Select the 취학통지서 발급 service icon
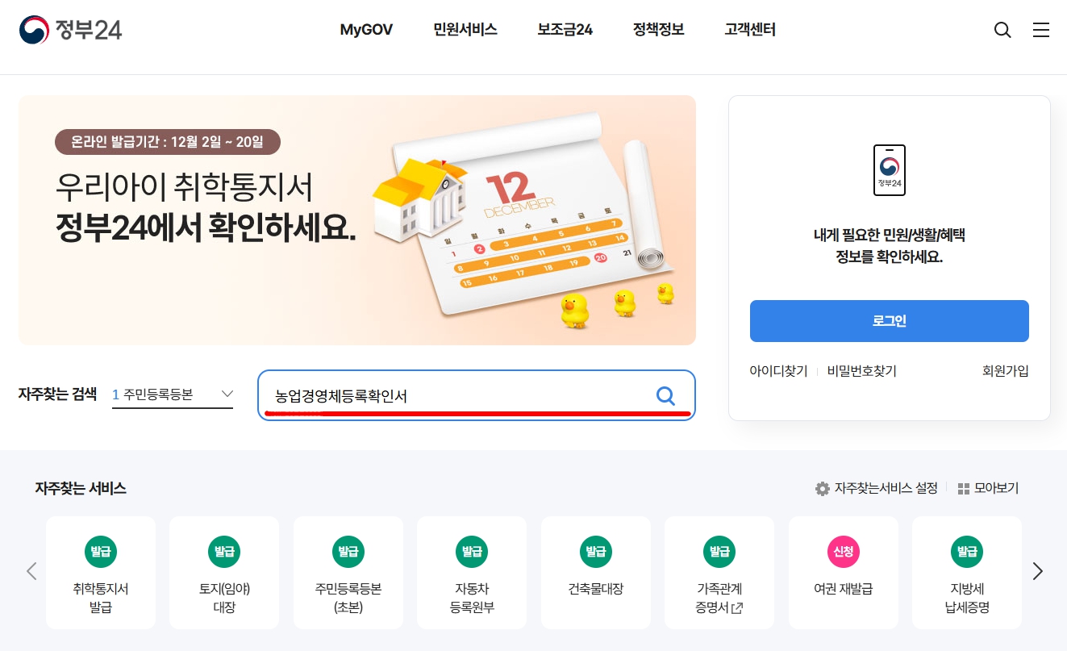 tap(101, 573)
